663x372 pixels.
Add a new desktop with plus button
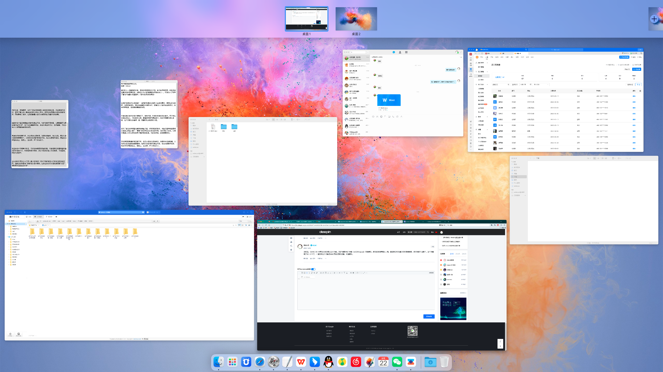(x=654, y=19)
